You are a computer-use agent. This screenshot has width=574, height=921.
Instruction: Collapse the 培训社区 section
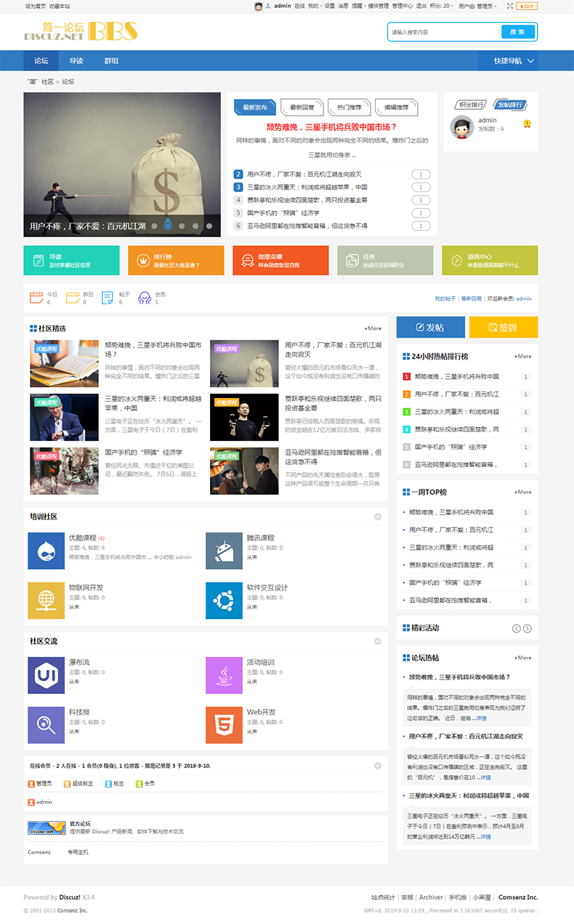378,517
